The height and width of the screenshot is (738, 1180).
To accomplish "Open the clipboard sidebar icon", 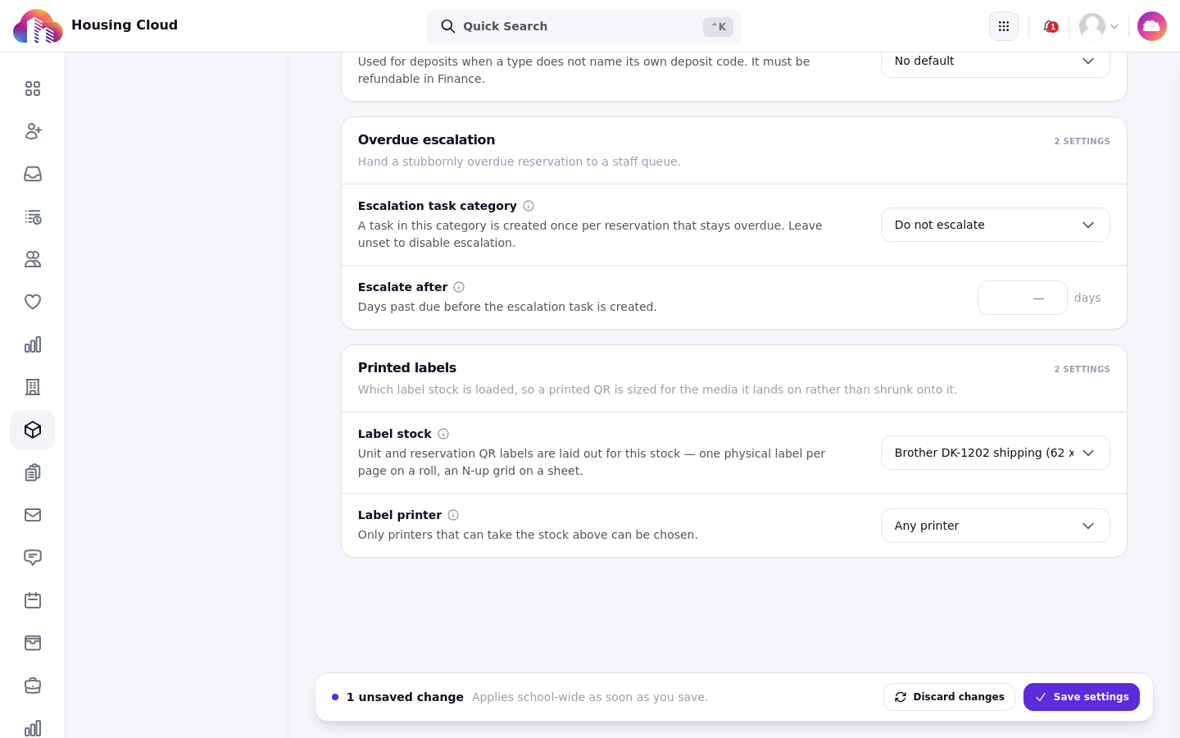I will point(33,472).
